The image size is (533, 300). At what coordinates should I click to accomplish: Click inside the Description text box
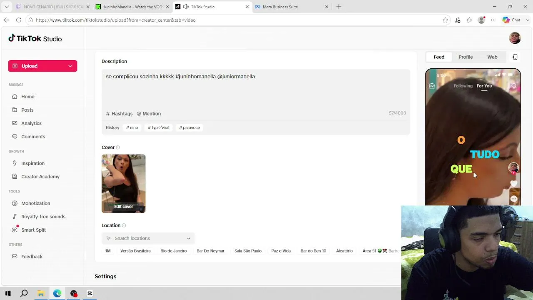256,89
